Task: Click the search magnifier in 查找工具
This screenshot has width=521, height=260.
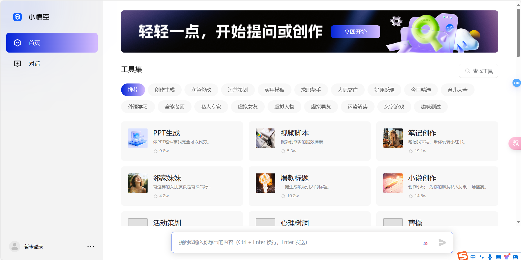Action: point(467,71)
